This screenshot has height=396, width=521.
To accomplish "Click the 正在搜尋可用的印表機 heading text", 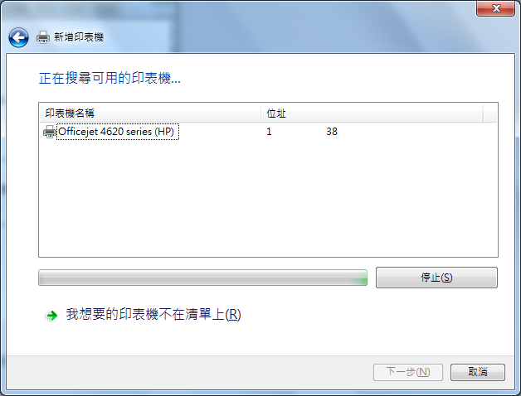I will tap(110, 79).
